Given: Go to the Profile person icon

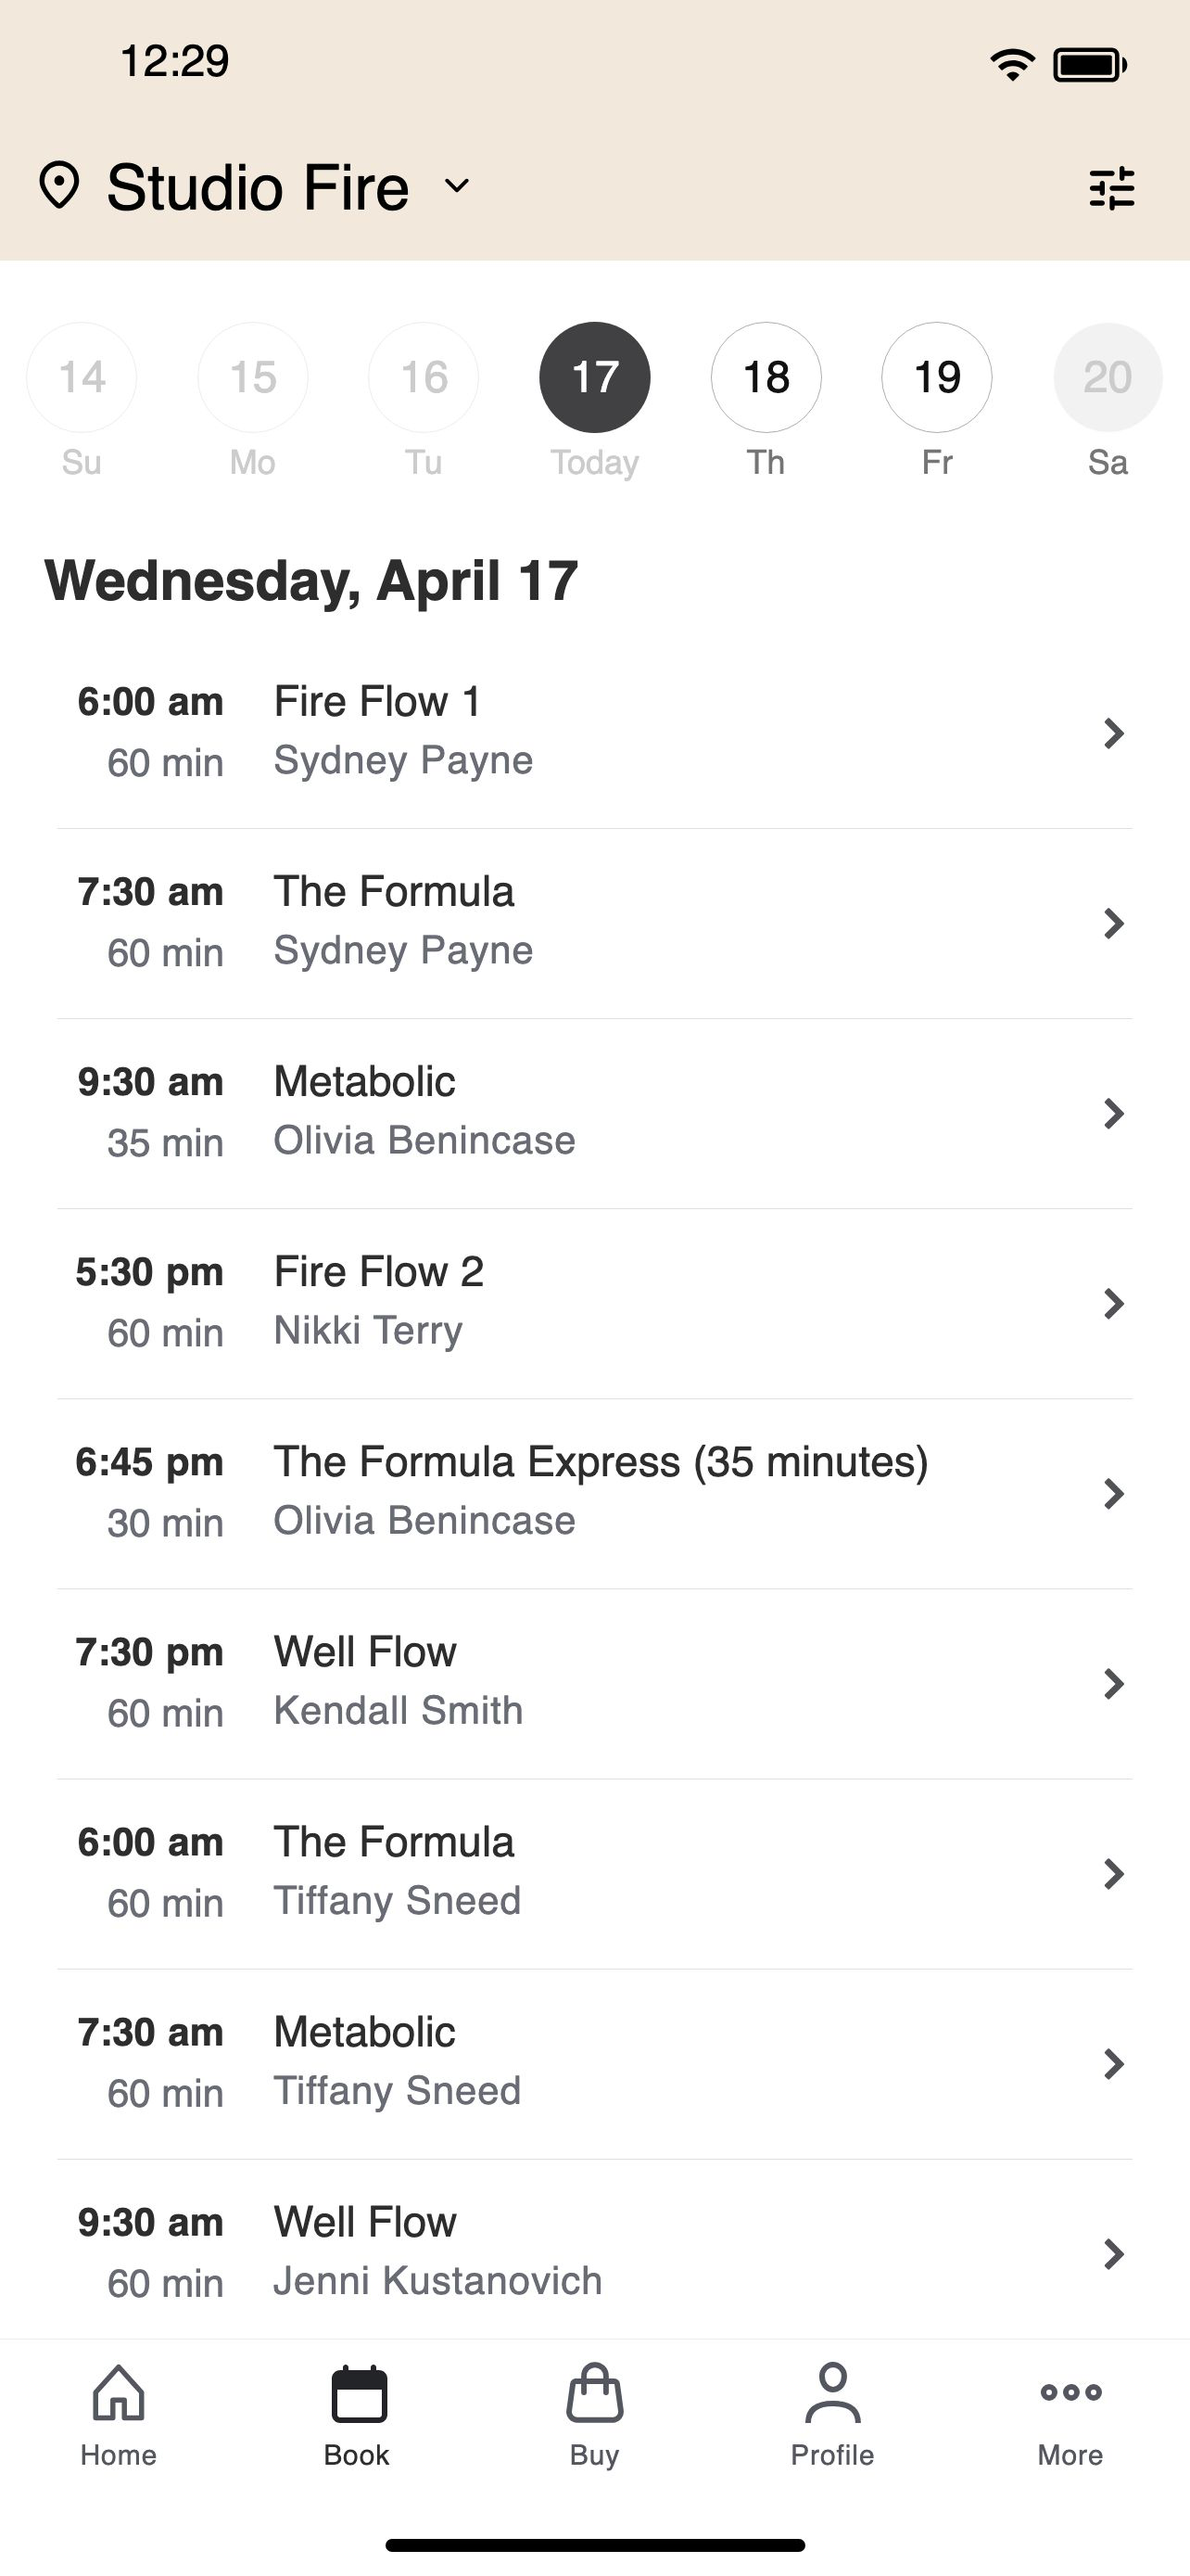Looking at the screenshot, I should pyautogui.click(x=832, y=2392).
